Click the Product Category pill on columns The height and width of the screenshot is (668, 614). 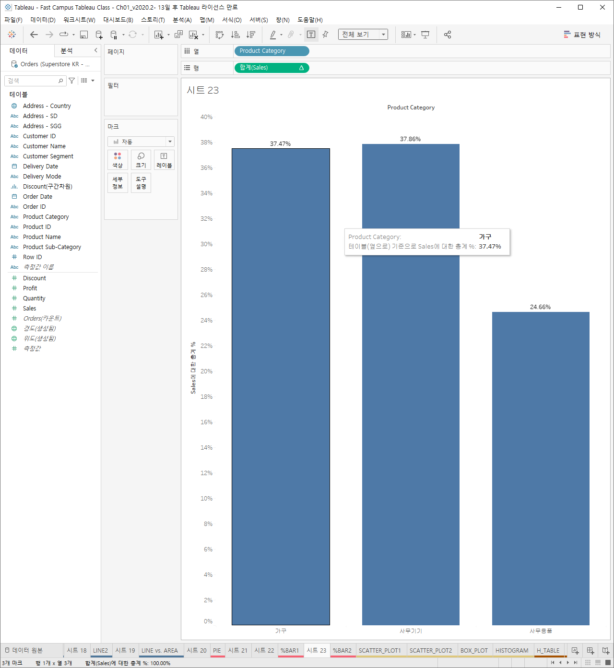(272, 51)
